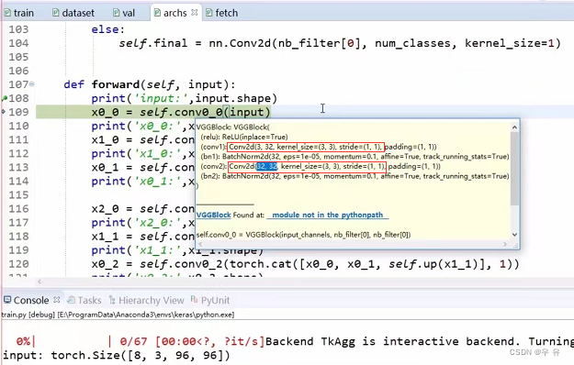This screenshot has width=574, height=365.
Task: Open the PyUnit view tab
Action: [210, 300]
